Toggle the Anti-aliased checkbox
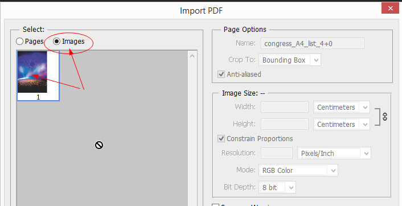 [221, 75]
